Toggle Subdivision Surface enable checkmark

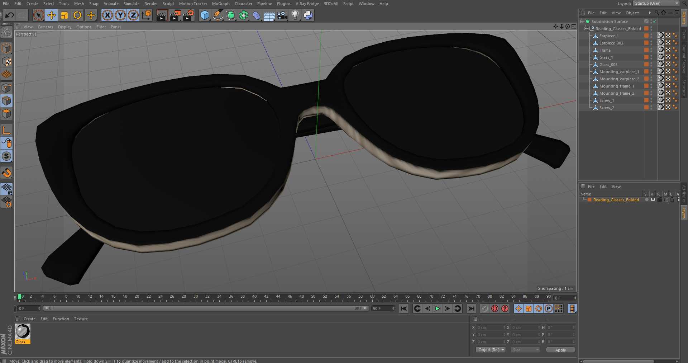click(654, 22)
